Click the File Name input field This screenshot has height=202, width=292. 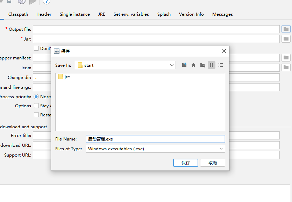(155, 139)
